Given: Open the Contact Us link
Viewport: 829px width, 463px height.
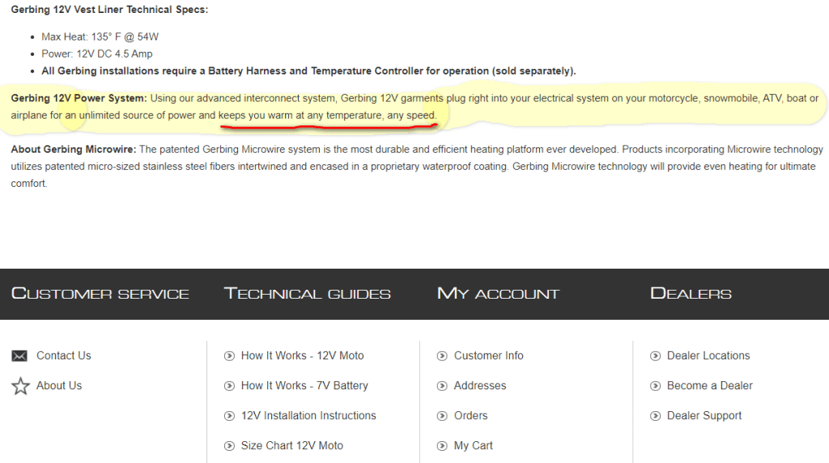Looking at the screenshot, I should point(63,355).
